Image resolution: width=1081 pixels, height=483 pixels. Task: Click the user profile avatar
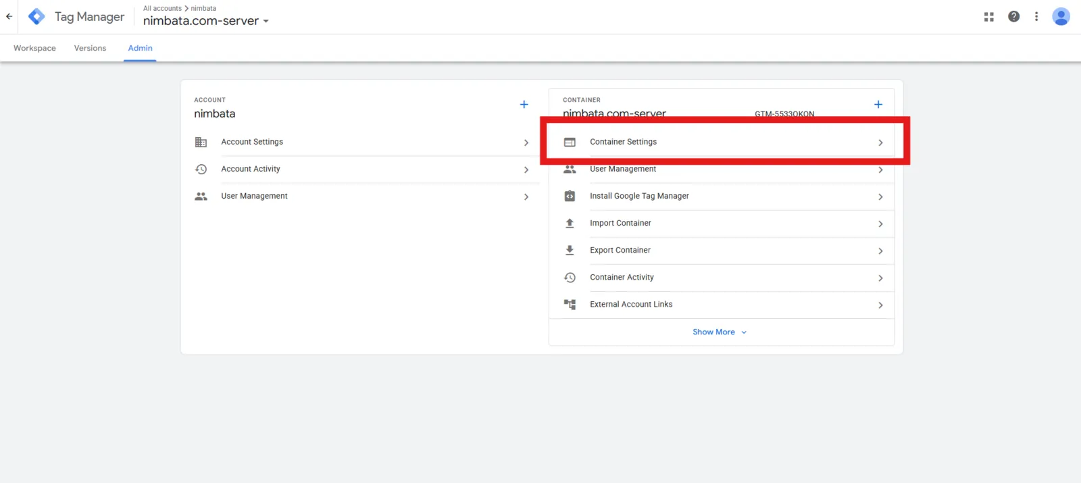(1061, 16)
